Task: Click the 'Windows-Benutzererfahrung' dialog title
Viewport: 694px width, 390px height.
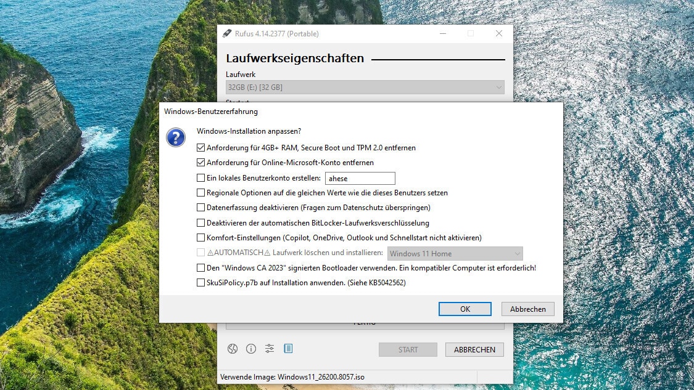Action: 211,112
